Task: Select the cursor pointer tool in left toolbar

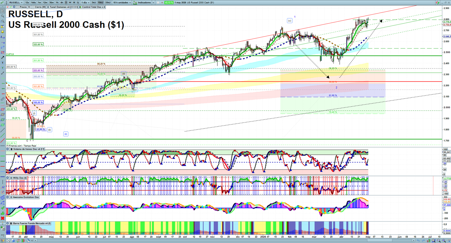Action: pyautogui.click(x=3, y=11)
